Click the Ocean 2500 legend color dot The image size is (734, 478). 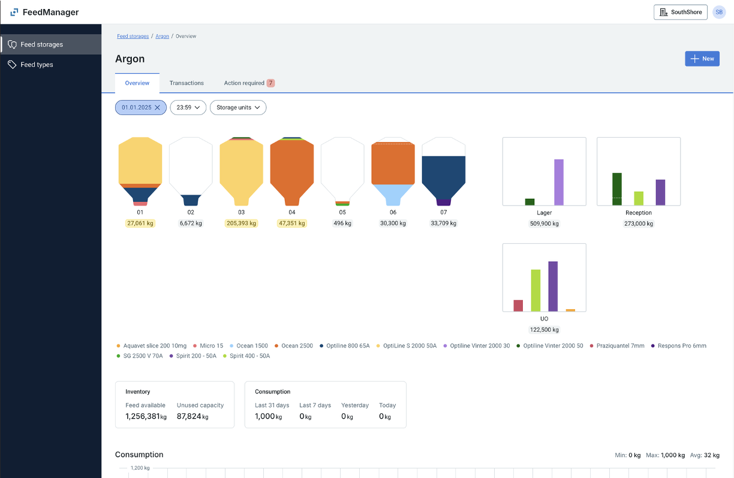(x=276, y=346)
